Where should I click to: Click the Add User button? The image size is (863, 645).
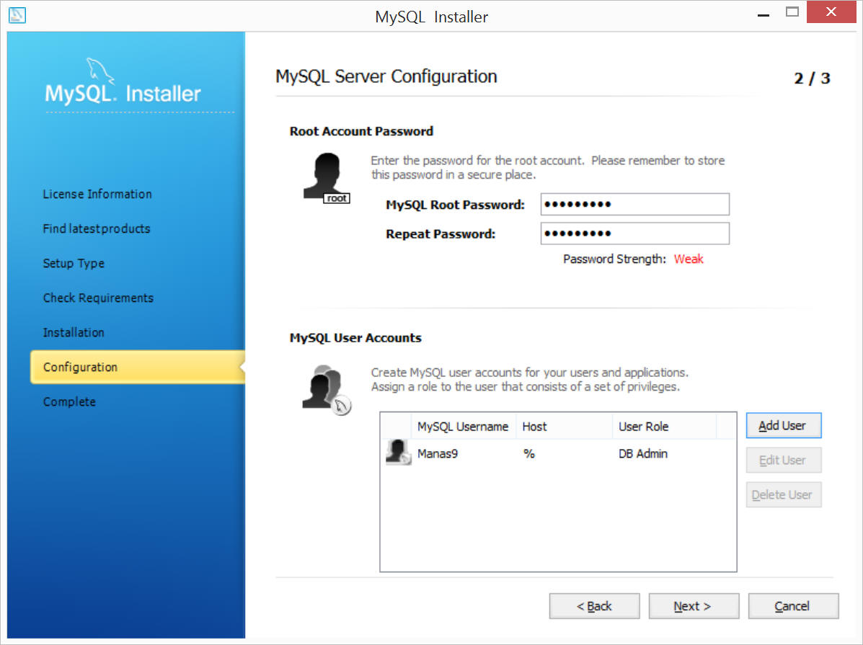[x=783, y=425]
